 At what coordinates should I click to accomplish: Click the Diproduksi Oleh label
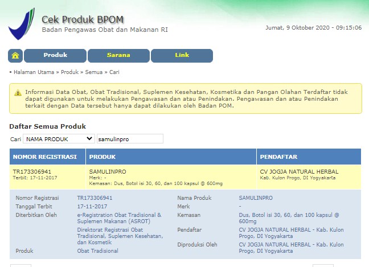click(x=197, y=245)
